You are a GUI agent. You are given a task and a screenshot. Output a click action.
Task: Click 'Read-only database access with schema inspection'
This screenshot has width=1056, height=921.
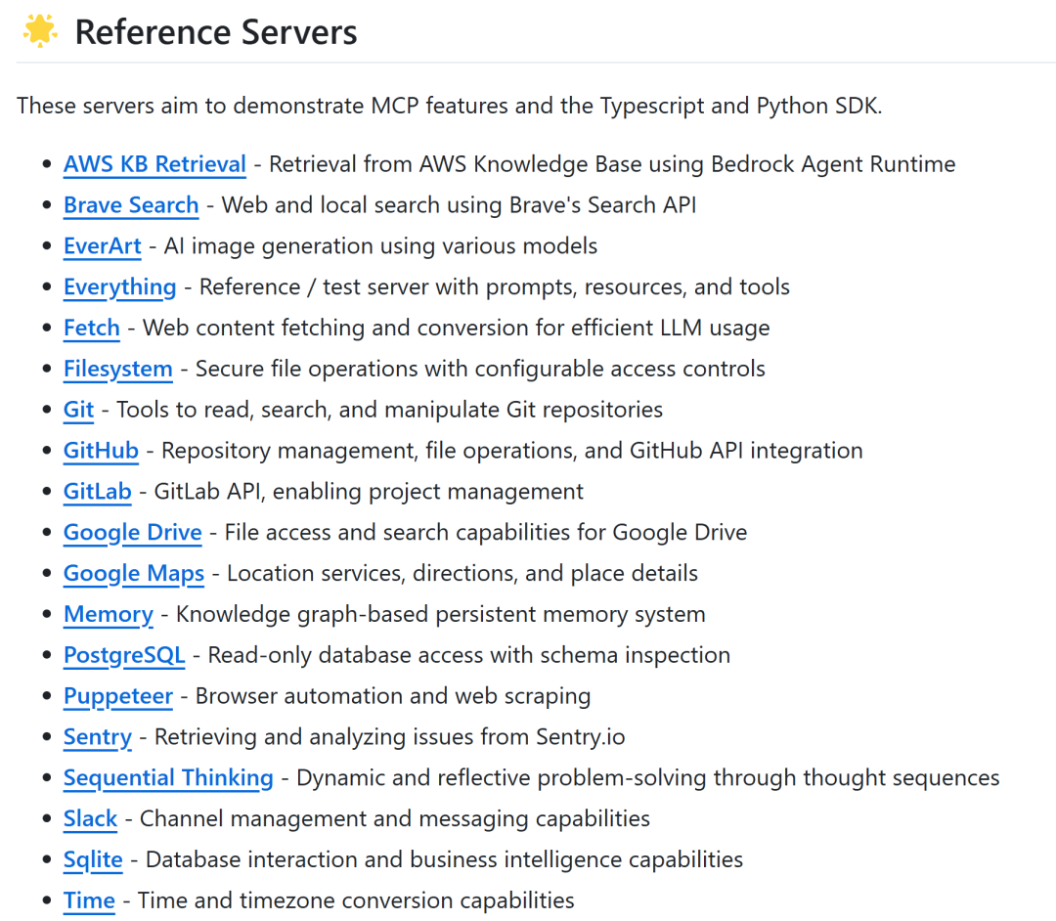[x=468, y=655]
